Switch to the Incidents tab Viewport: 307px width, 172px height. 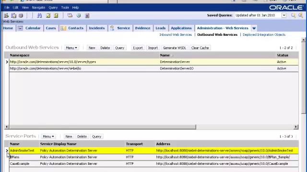(x=97, y=28)
